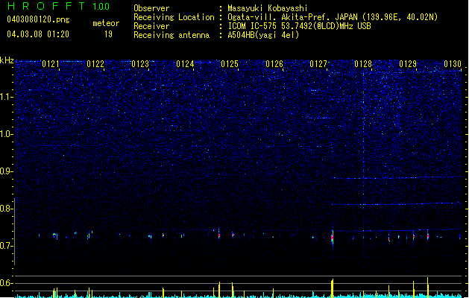Click the kHz axis unit label
This screenshot has height=298, width=469.
[x=7, y=60]
